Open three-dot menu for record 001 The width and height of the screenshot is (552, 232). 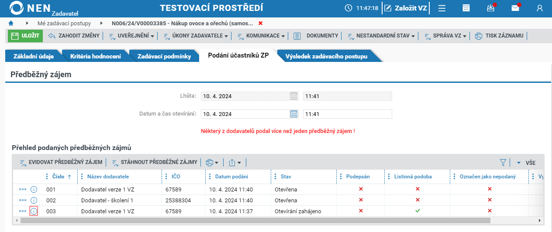[x=23, y=190]
